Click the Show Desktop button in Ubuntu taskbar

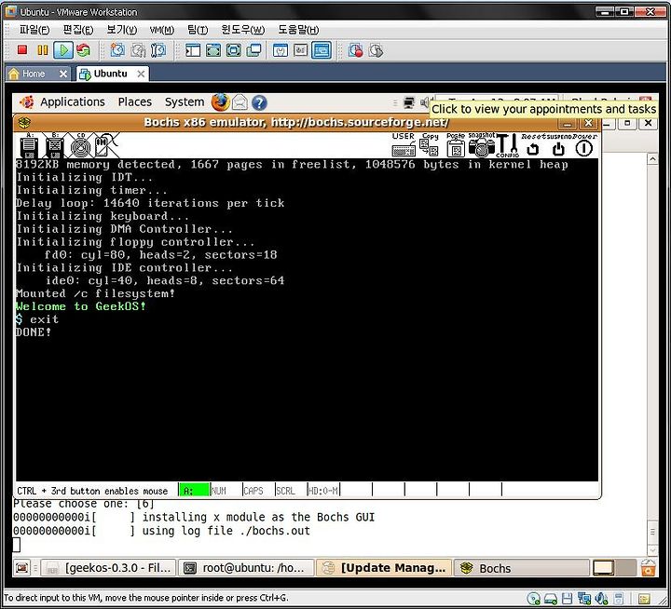21,568
